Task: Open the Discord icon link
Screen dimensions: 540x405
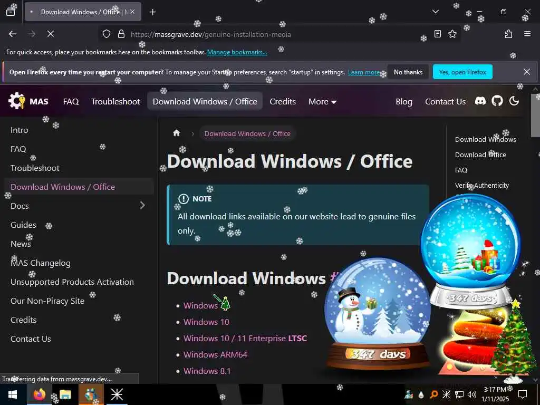Action: [x=480, y=101]
